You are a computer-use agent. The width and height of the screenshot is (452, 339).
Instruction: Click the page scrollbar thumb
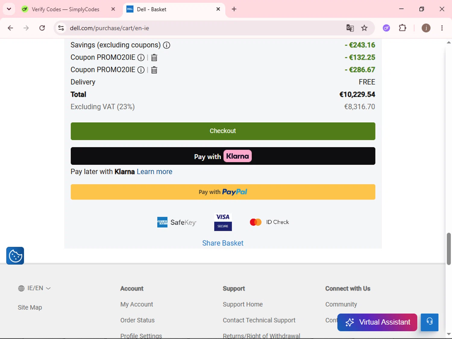[x=449, y=249]
